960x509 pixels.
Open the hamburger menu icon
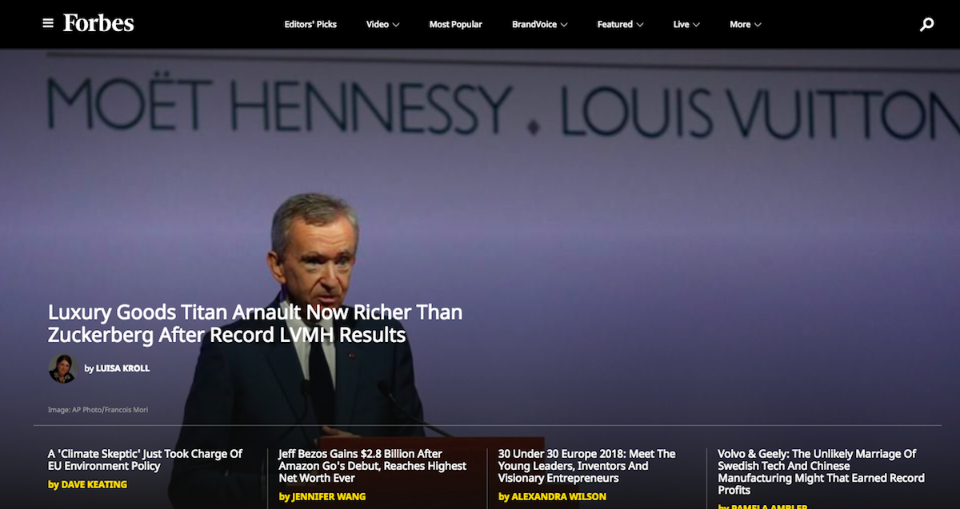(48, 23)
